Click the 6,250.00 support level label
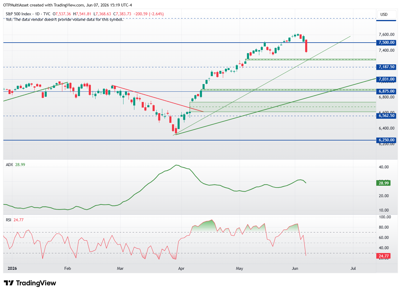The width and height of the screenshot is (401, 293). coord(386,140)
